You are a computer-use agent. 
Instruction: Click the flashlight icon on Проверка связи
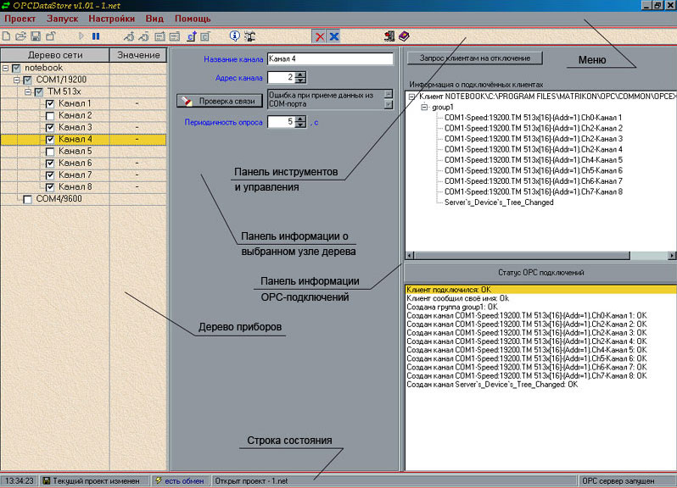click(x=186, y=101)
